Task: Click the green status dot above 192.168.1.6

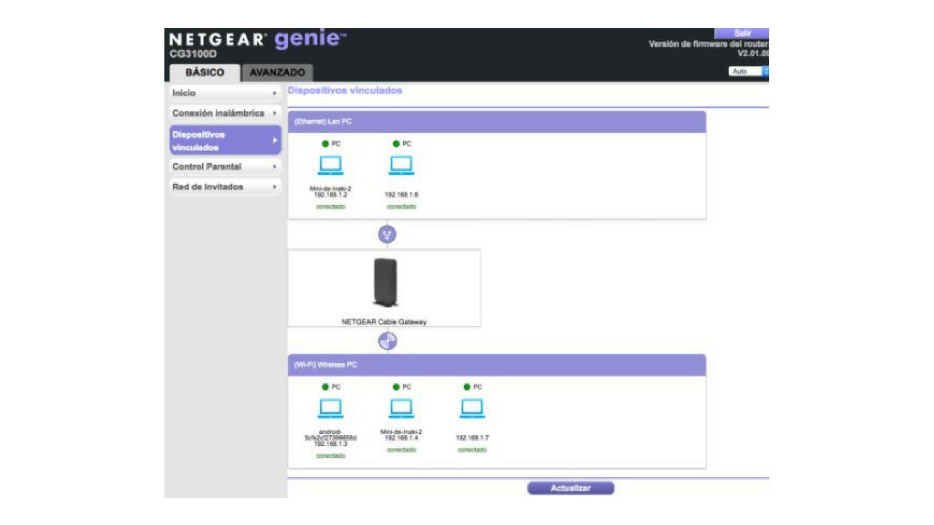Action: click(x=396, y=144)
